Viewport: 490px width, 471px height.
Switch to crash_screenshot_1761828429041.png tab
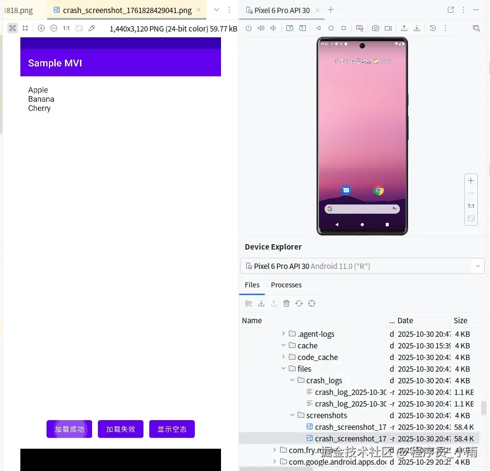127,10
